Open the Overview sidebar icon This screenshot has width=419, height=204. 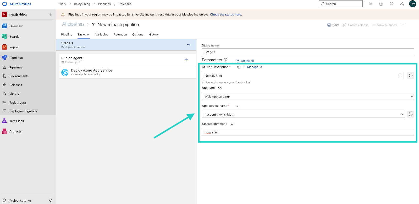(x=4, y=26)
